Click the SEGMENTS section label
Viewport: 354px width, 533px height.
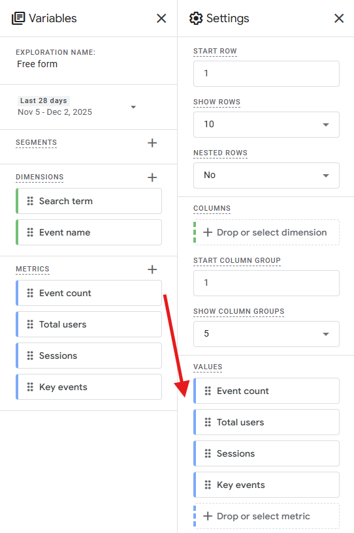[x=36, y=142]
